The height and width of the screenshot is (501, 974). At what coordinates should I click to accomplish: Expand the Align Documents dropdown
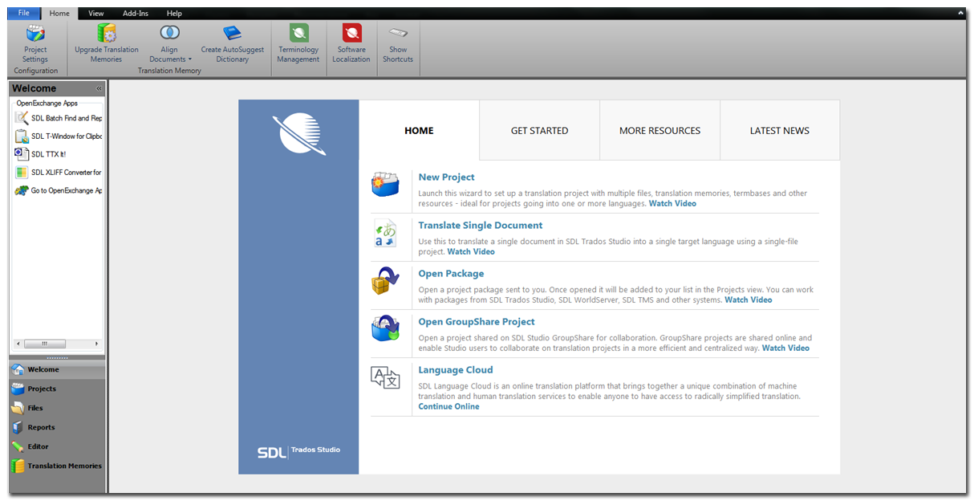pos(190,59)
